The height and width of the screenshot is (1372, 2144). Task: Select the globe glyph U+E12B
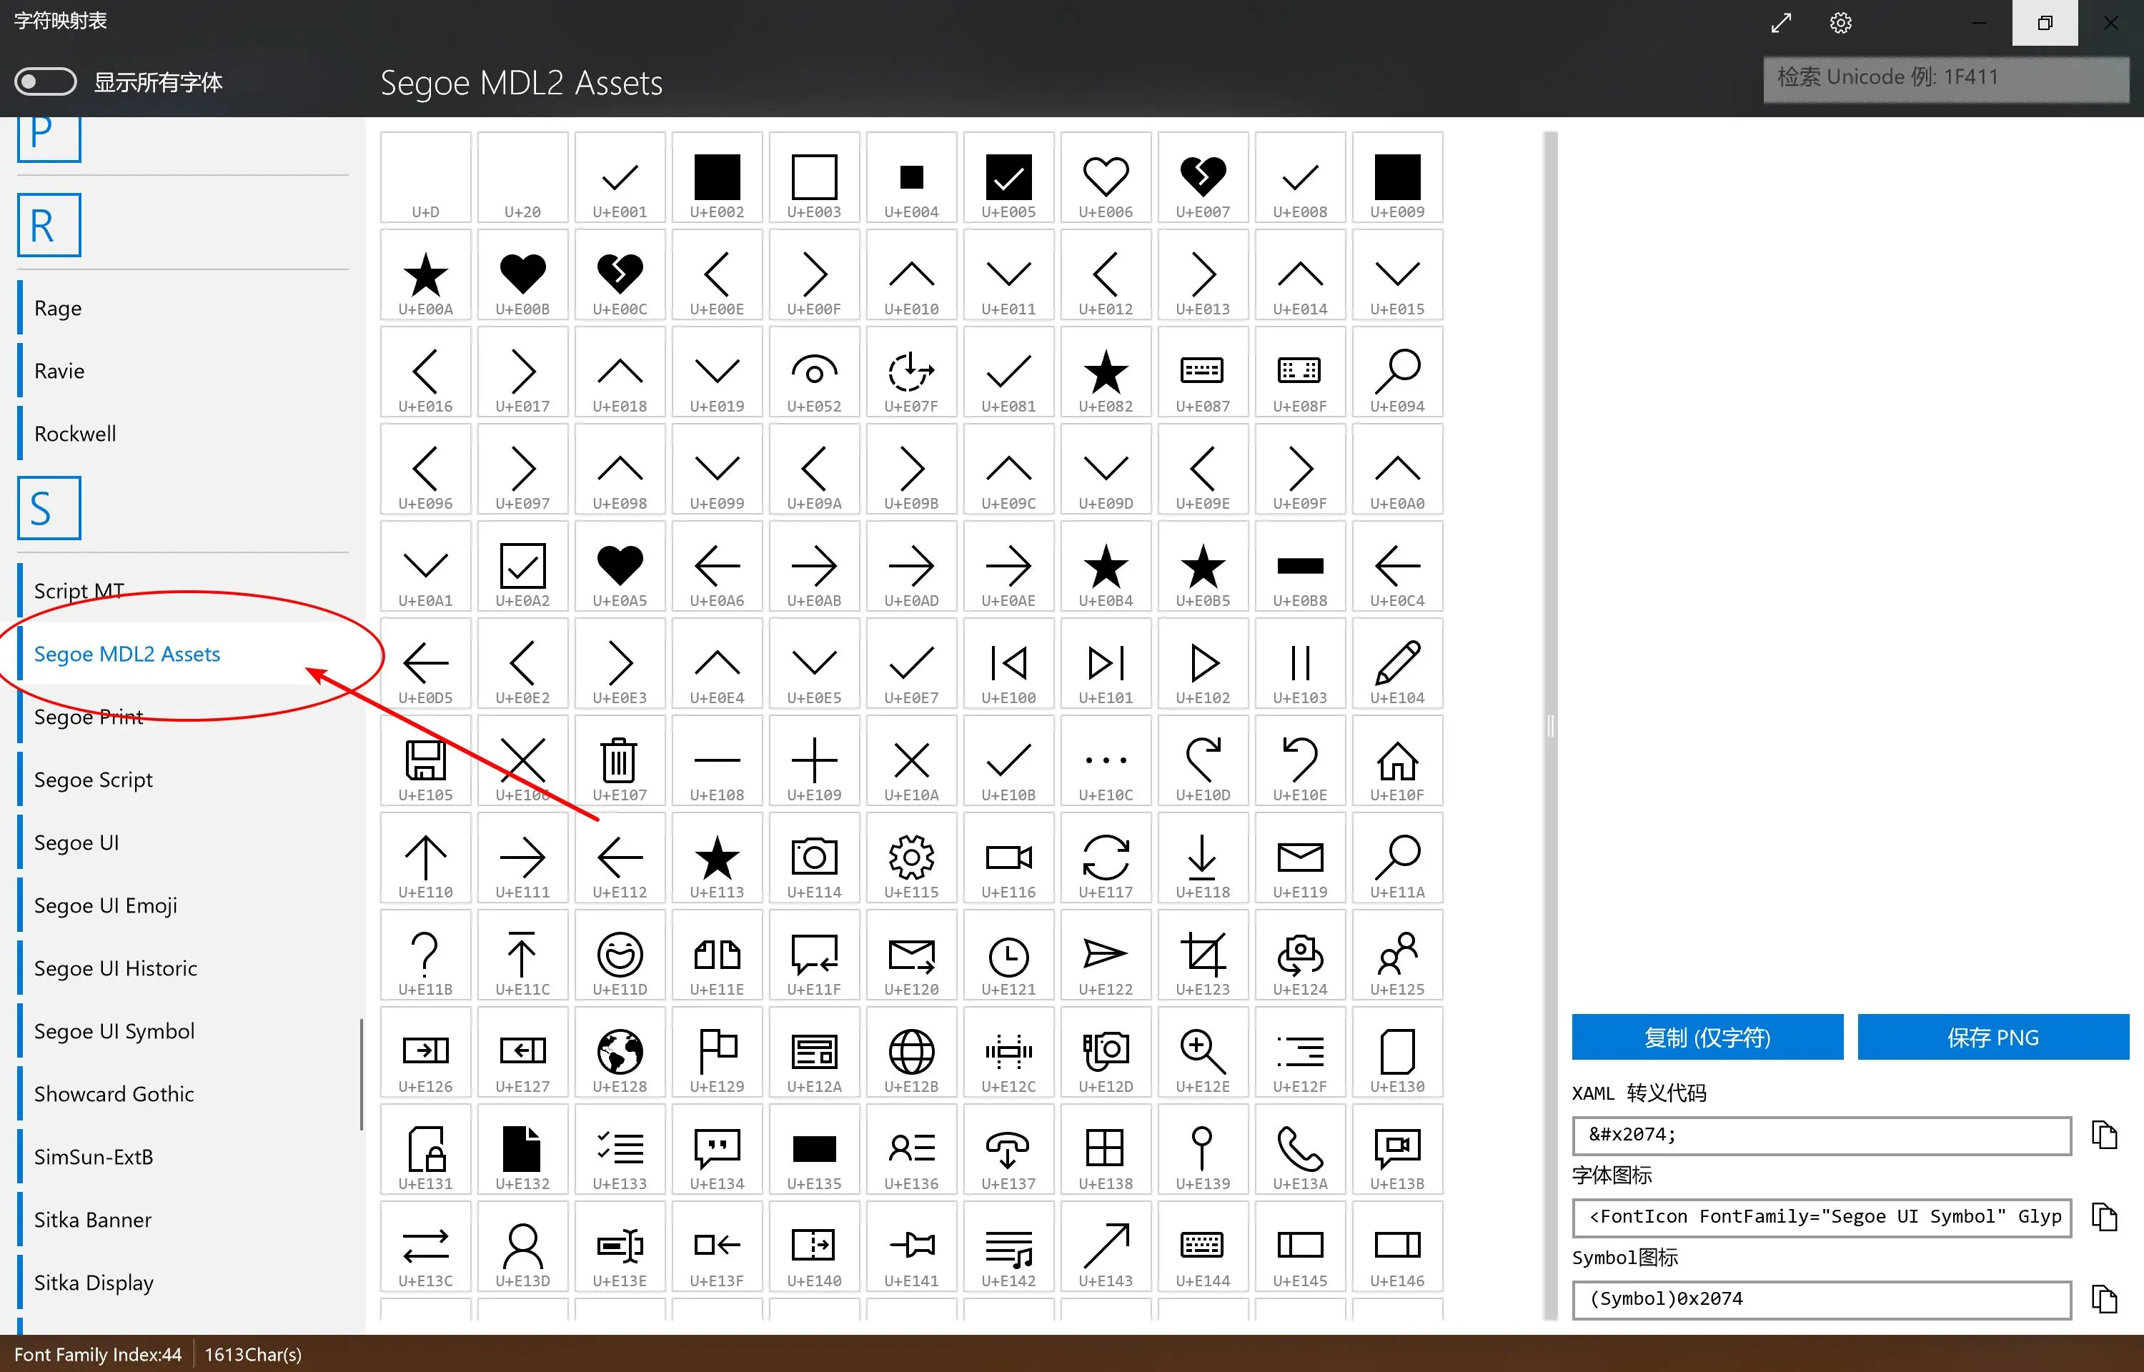click(910, 1052)
